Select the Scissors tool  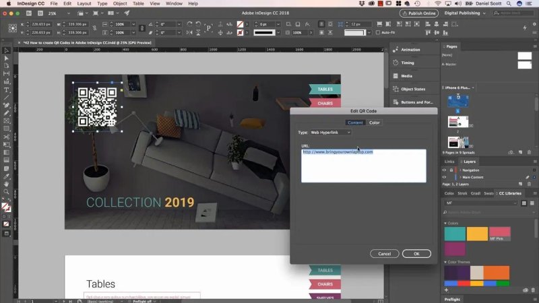point(6,137)
